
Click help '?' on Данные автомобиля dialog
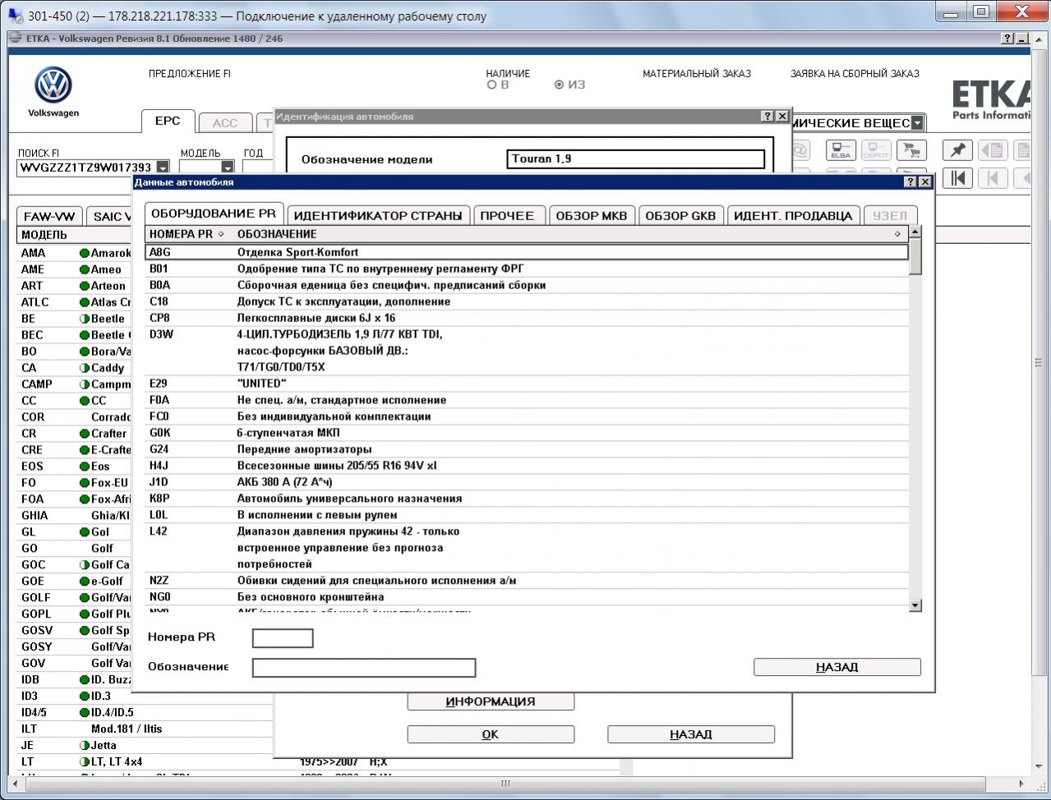tap(910, 182)
